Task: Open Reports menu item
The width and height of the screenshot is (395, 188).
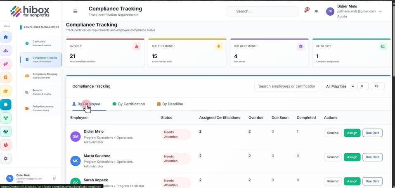Action: pyautogui.click(x=41, y=92)
